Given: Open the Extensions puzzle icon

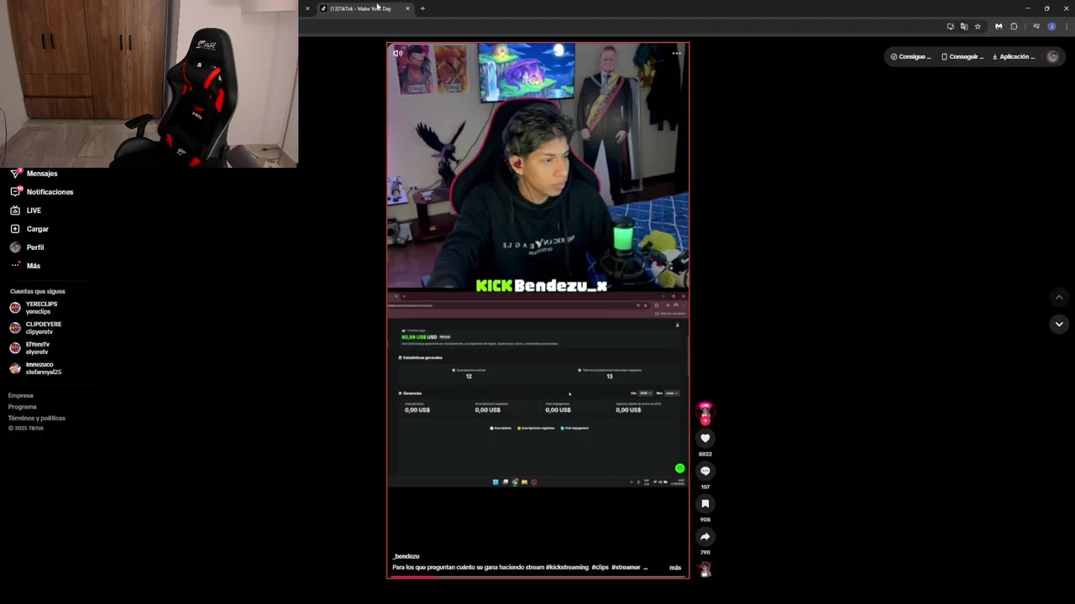Looking at the screenshot, I should click(1014, 26).
